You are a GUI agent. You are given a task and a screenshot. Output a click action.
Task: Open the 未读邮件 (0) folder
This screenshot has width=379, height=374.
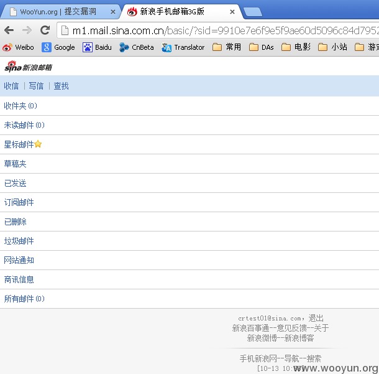(x=24, y=125)
